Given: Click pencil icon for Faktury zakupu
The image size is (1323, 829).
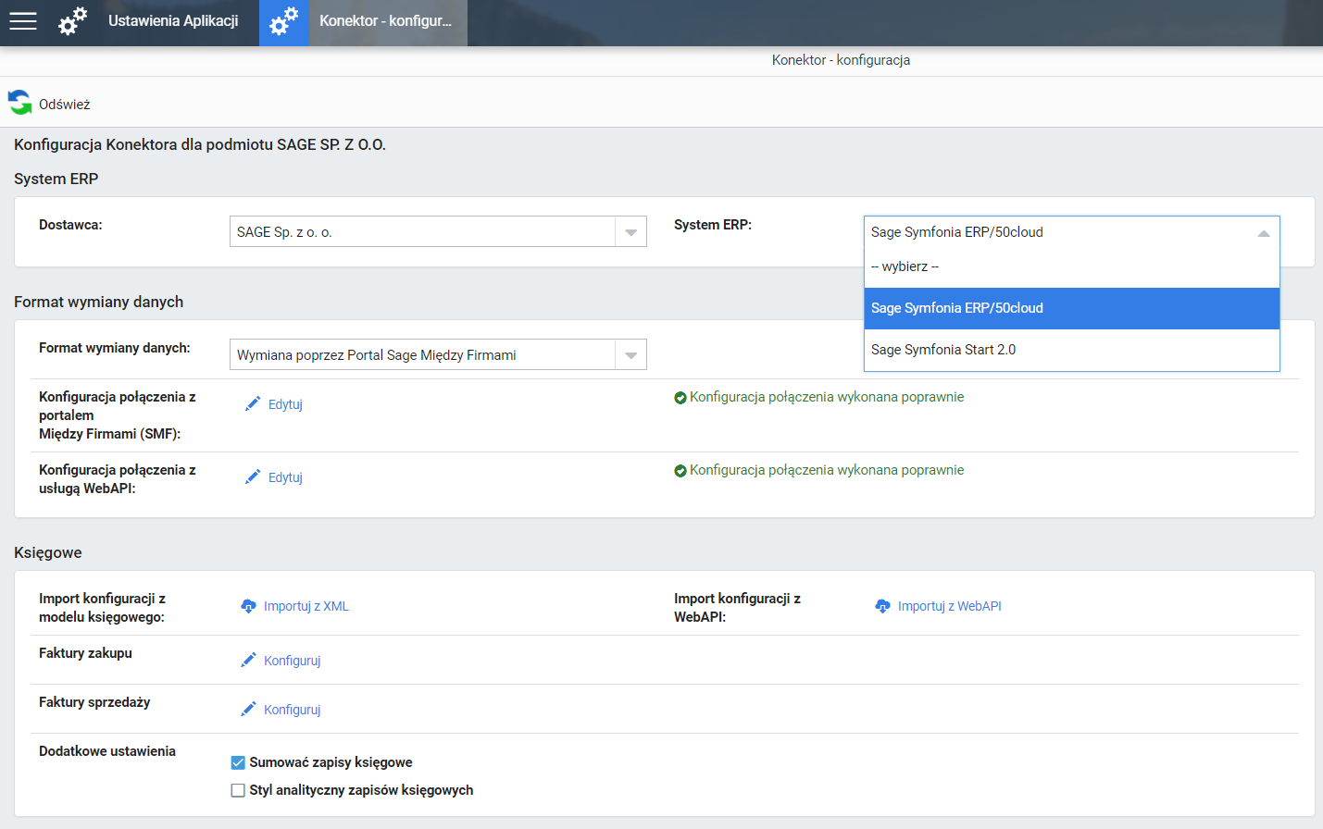Looking at the screenshot, I should pyautogui.click(x=248, y=660).
